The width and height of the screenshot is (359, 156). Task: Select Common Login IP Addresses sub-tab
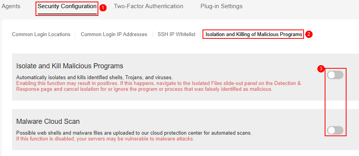pos(114,35)
